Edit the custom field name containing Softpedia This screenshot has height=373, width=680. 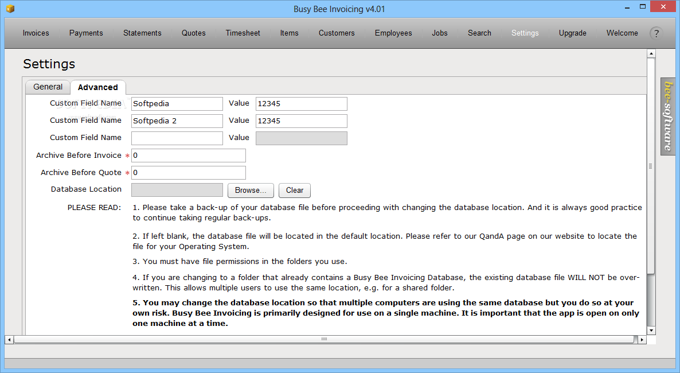point(177,104)
